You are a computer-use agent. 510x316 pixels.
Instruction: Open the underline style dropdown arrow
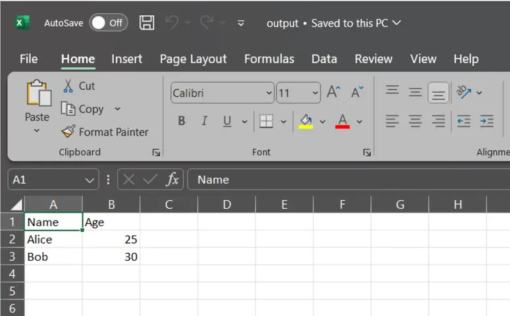[x=244, y=122]
